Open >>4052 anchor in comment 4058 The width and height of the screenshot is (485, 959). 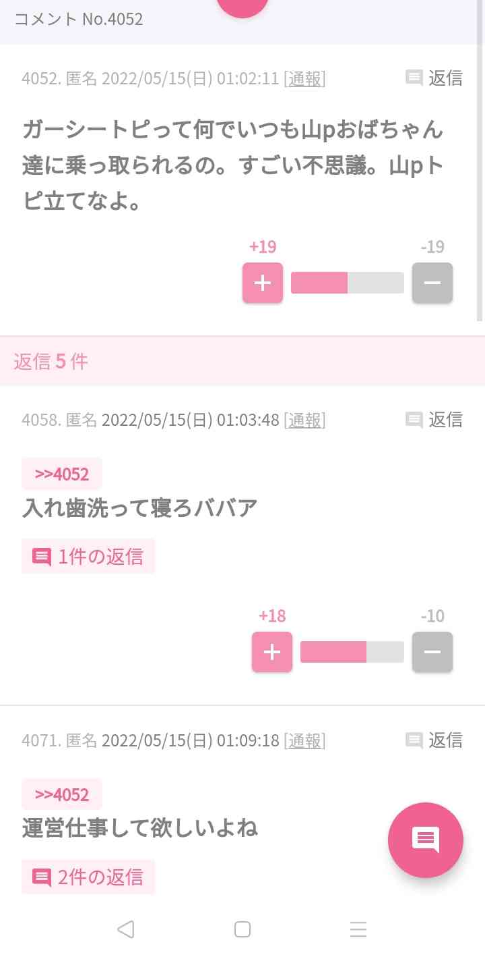coord(62,474)
